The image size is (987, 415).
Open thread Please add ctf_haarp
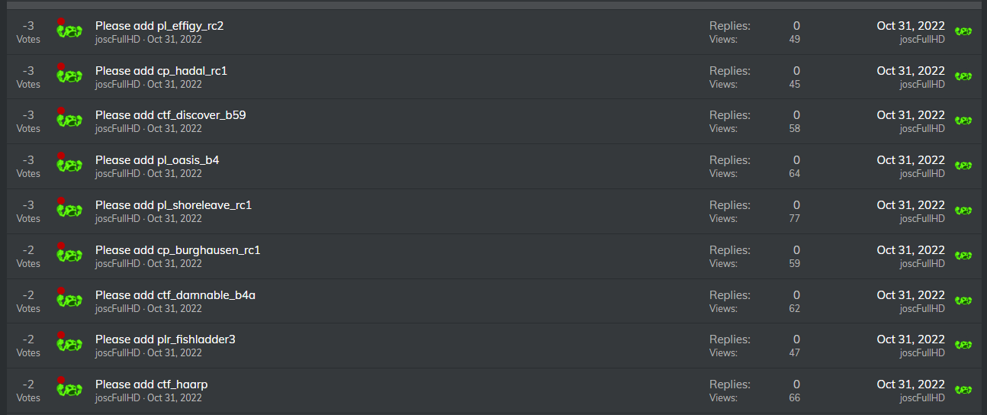[x=151, y=384]
